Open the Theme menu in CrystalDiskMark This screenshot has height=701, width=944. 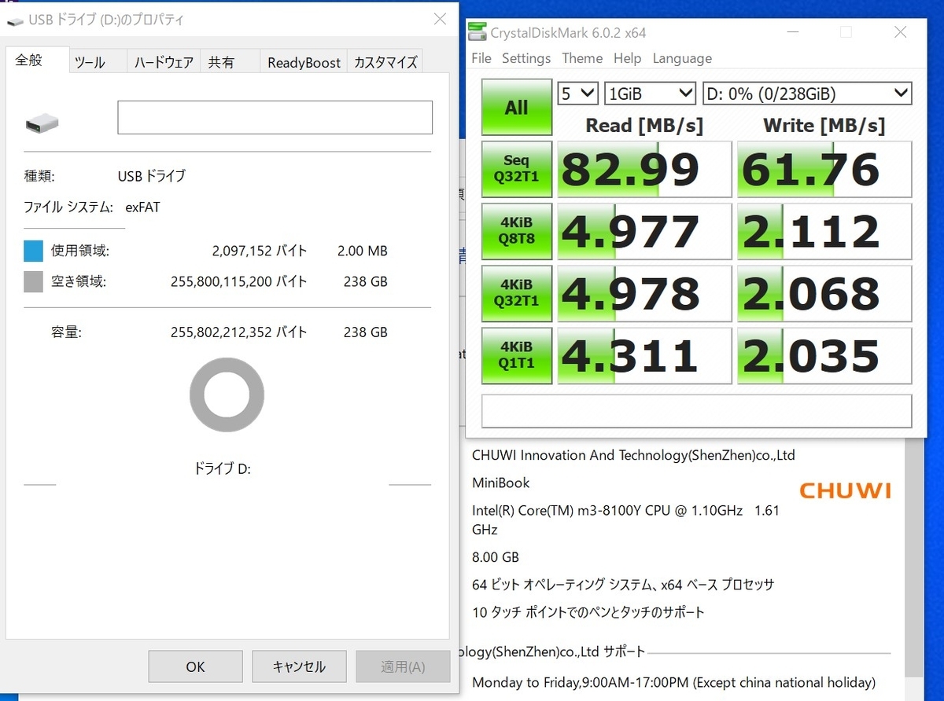click(x=582, y=58)
